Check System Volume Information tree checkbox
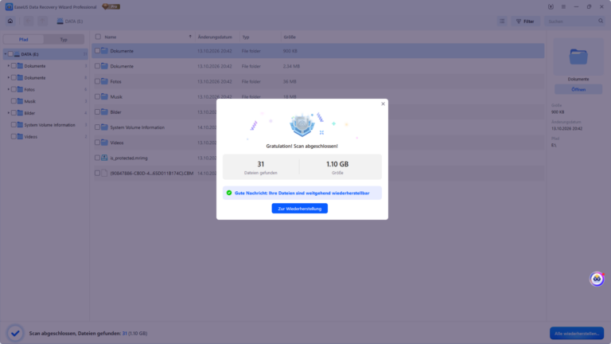 14,125
